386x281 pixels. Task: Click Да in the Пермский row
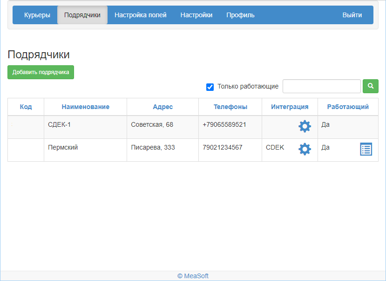point(325,147)
